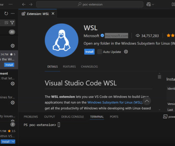The image size is (175, 146).
Task: Open the Microsoft publisher name
Action: tap(92, 36)
